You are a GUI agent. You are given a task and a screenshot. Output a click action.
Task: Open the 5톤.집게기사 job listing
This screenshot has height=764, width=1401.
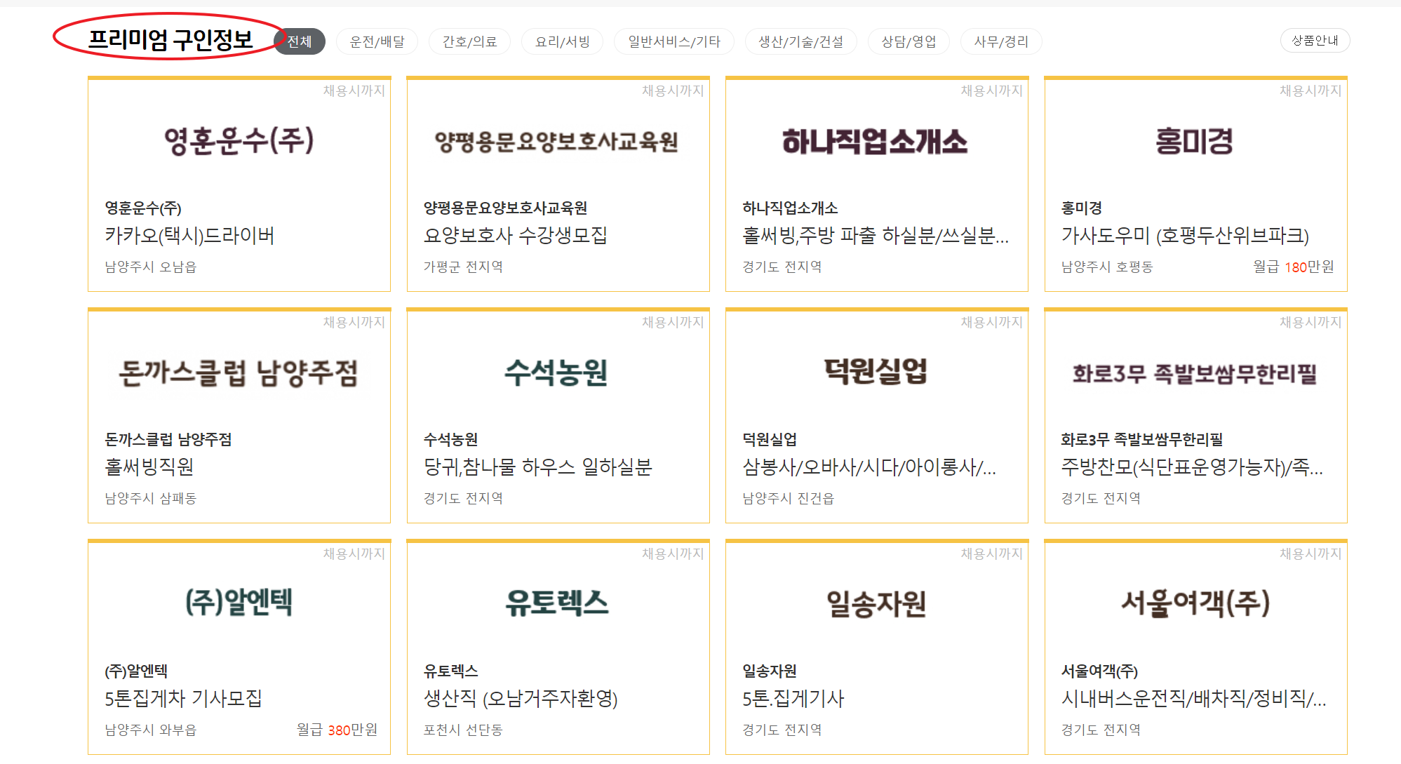tap(793, 698)
